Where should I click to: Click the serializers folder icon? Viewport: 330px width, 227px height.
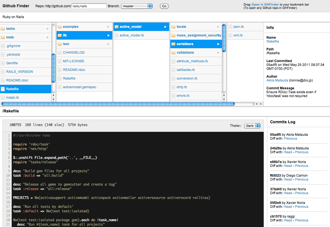[173, 44]
